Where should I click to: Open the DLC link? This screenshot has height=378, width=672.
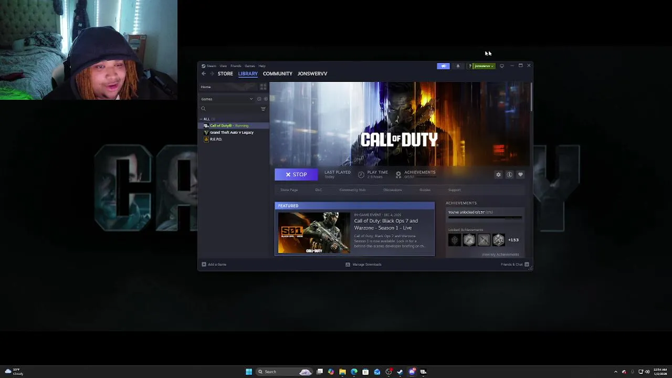318,190
